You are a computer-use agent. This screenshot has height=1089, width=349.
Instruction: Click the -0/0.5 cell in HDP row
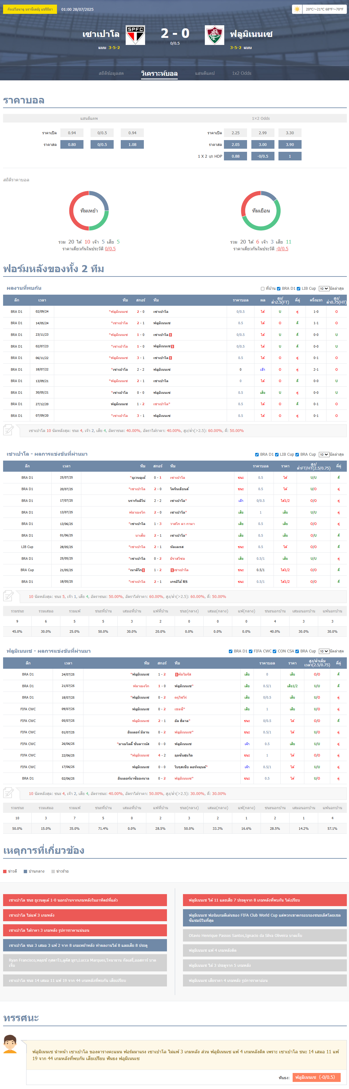pyautogui.click(x=263, y=156)
